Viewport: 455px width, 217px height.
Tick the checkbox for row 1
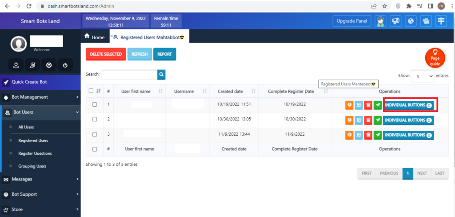94,105
